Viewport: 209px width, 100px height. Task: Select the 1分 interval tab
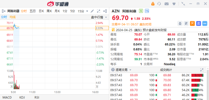tap(65, 11)
